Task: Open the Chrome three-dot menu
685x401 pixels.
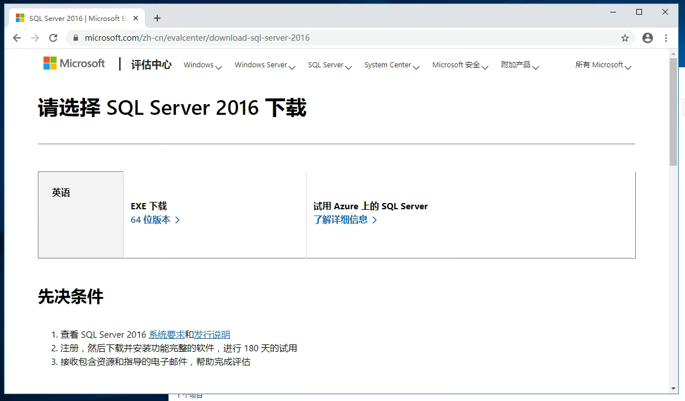Action: (666, 38)
